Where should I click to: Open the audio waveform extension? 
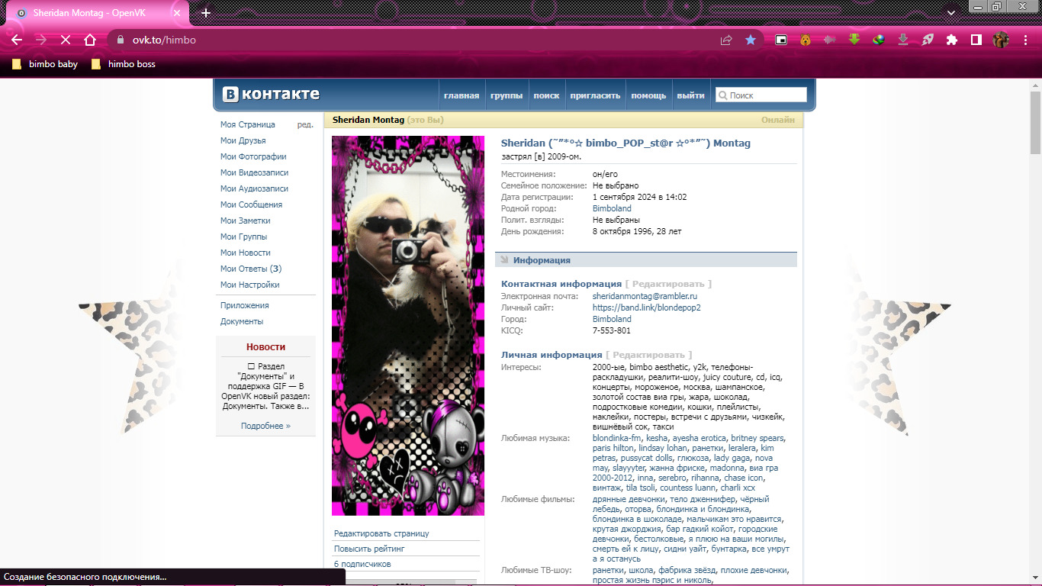click(x=830, y=40)
